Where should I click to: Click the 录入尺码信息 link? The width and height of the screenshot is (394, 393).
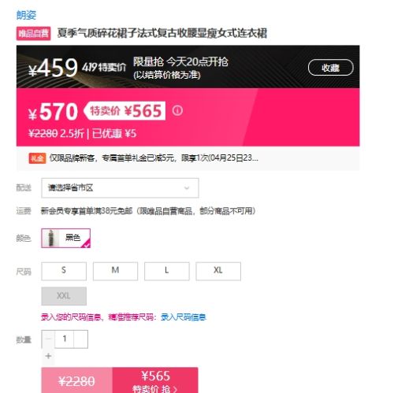pyautogui.click(x=184, y=317)
